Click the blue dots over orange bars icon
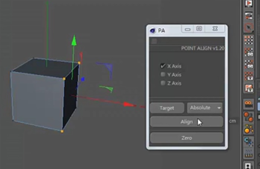Image resolution: width=260 pixels, height=169 pixels. (x=249, y=153)
